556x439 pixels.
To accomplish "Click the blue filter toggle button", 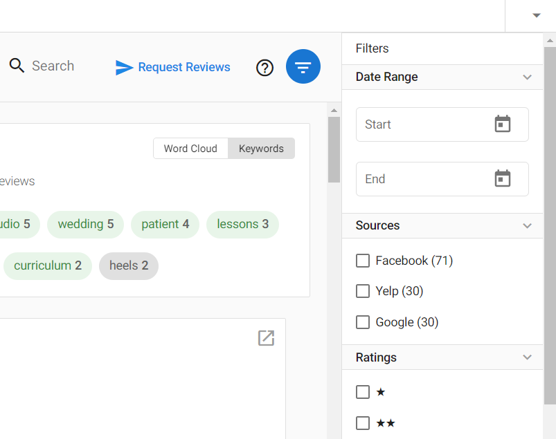I will pos(303,66).
